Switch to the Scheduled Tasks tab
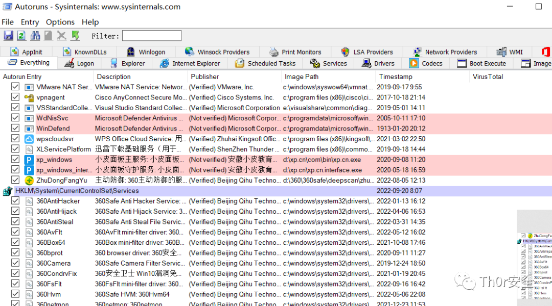 tap(265, 63)
